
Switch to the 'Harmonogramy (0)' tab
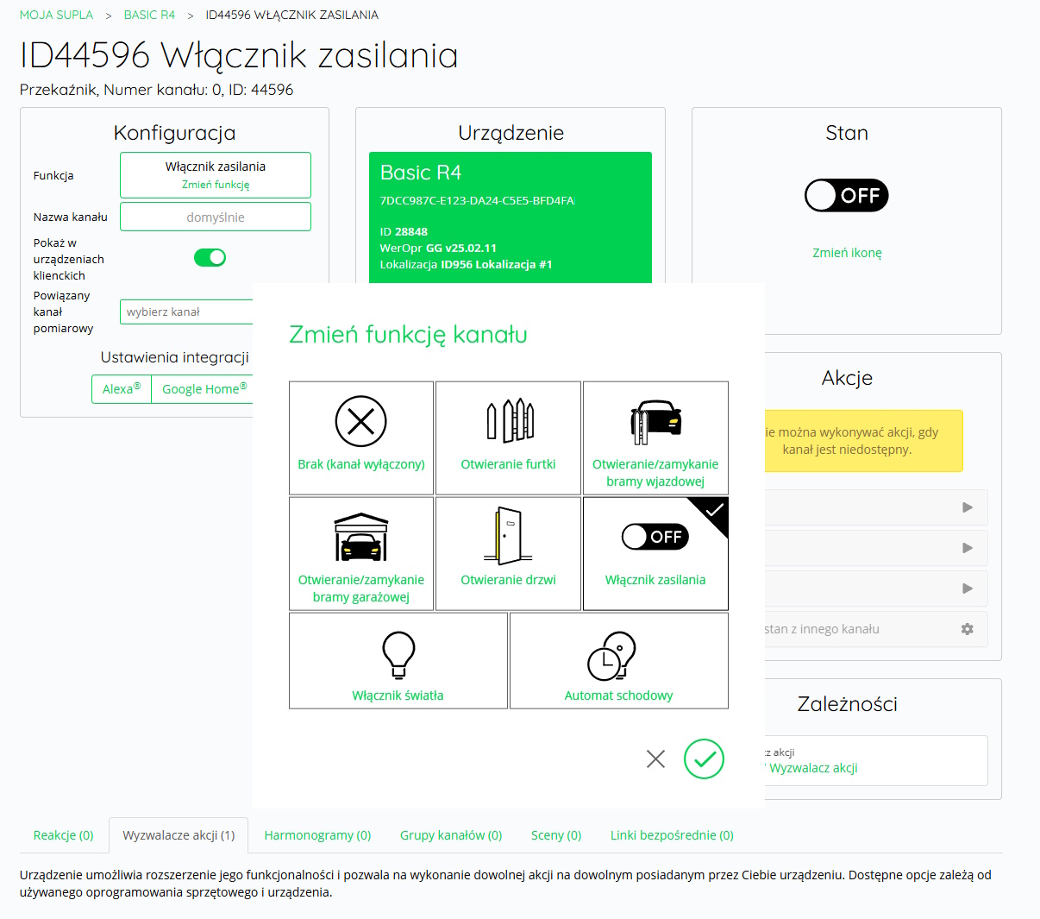tap(317, 835)
